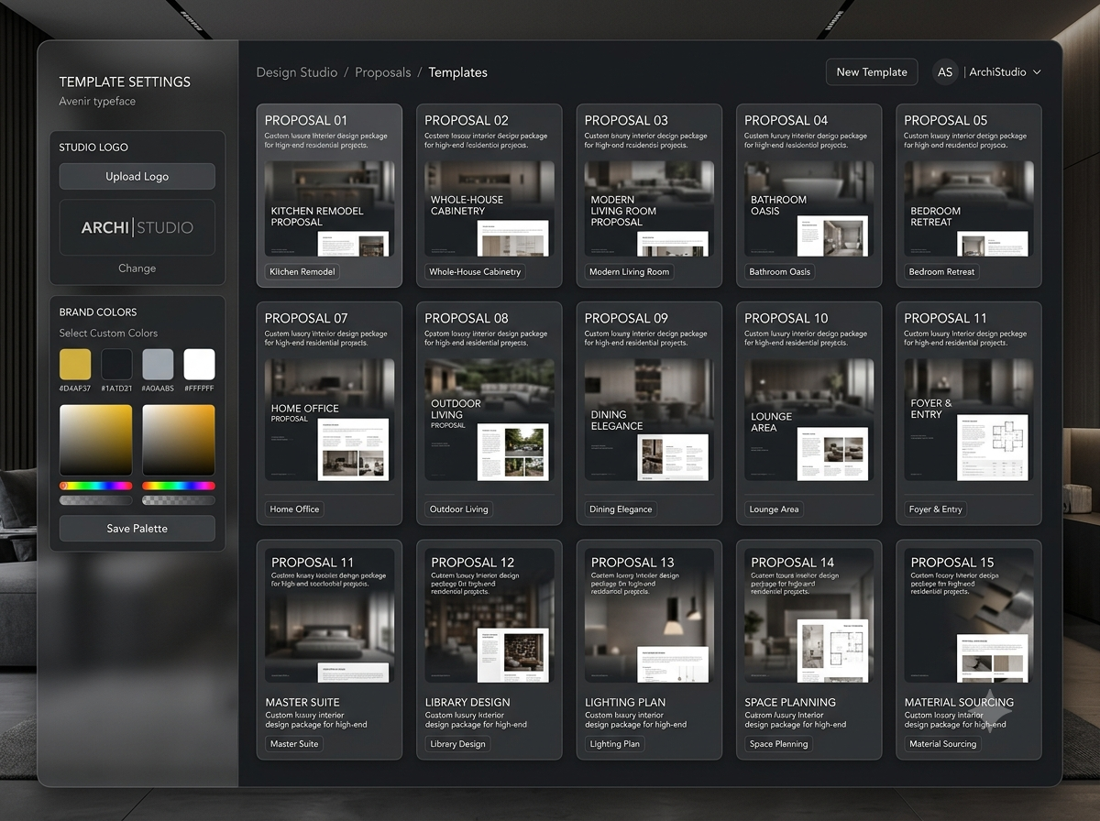Click the Modern Living Room tag chip

click(x=630, y=271)
